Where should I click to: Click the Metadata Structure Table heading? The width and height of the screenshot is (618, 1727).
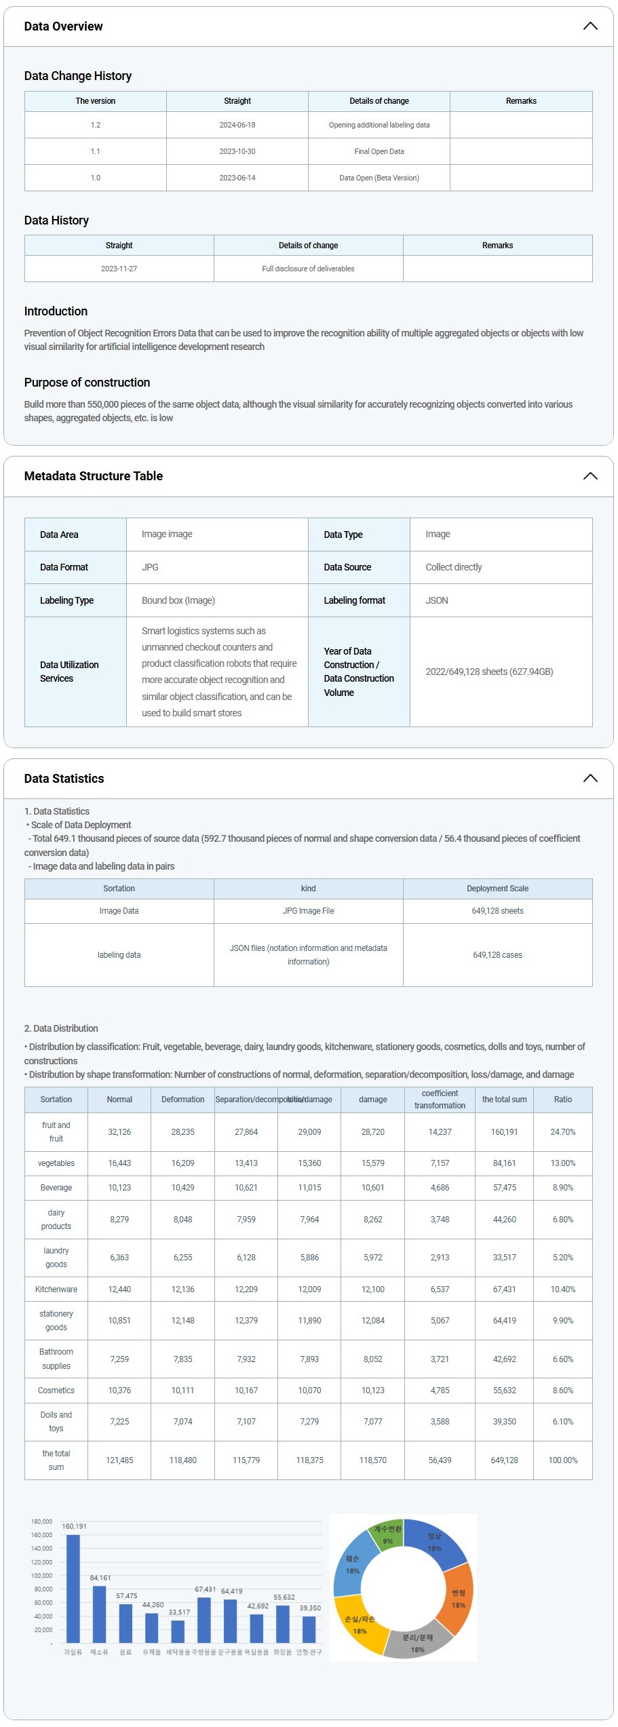coord(94,476)
